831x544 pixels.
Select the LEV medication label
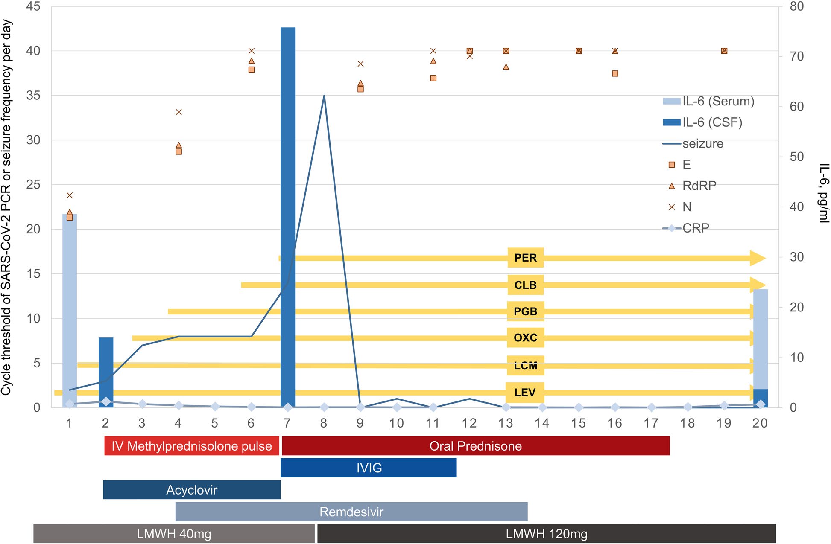tap(524, 393)
